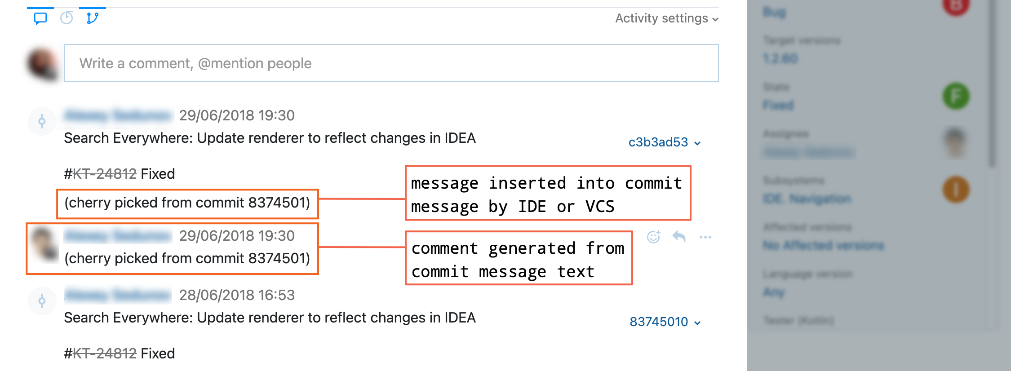Viewport: 1011px width, 371px height.
Task: Open more options for the comment
Action: pyautogui.click(x=705, y=238)
